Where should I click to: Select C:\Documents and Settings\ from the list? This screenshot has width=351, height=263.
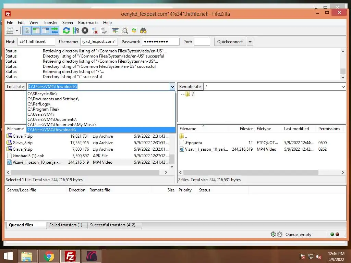tap(101, 99)
